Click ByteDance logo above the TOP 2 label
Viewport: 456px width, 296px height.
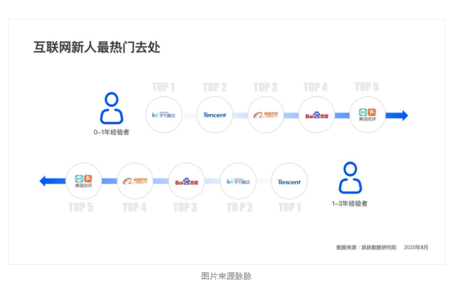[238, 181]
